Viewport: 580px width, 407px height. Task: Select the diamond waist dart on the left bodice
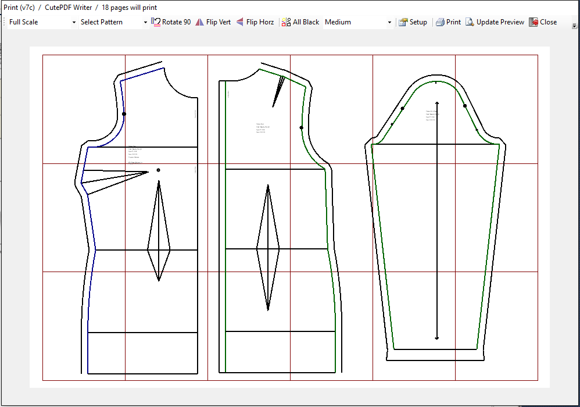159,233
